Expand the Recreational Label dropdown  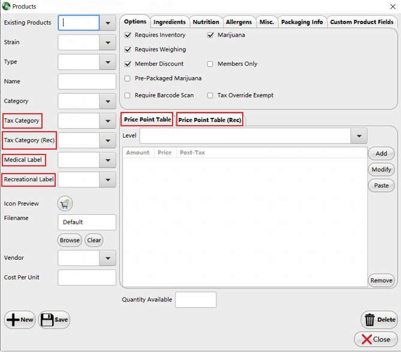[x=108, y=180]
